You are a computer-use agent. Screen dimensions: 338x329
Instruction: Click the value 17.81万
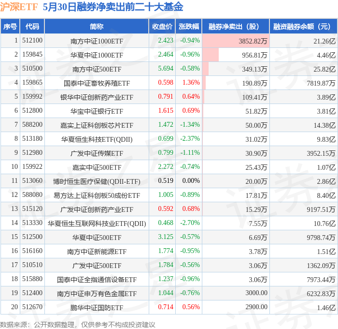(256, 195)
